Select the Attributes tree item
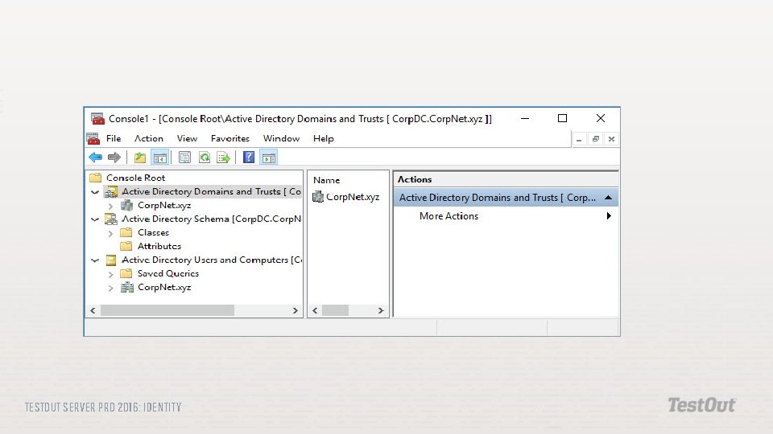The width and height of the screenshot is (773, 434). 159,246
